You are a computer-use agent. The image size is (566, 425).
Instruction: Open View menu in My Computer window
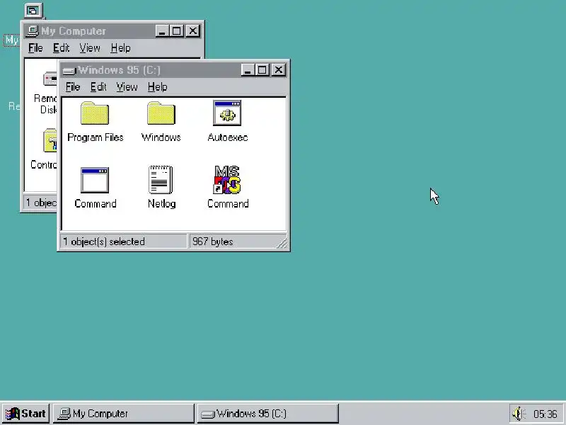90,48
